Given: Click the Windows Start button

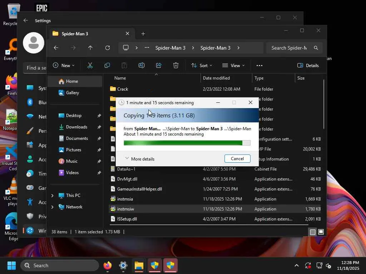Looking at the screenshot, I should coord(12,265).
